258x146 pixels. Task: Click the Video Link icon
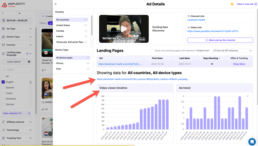[189, 27]
